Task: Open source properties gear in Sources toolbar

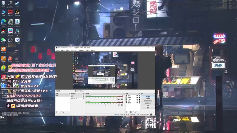Action: pyautogui.click(x=131, y=112)
